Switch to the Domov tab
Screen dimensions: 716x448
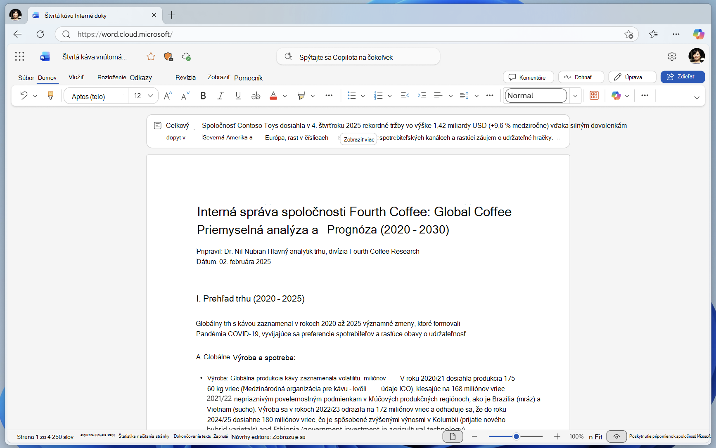[x=47, y=78]
